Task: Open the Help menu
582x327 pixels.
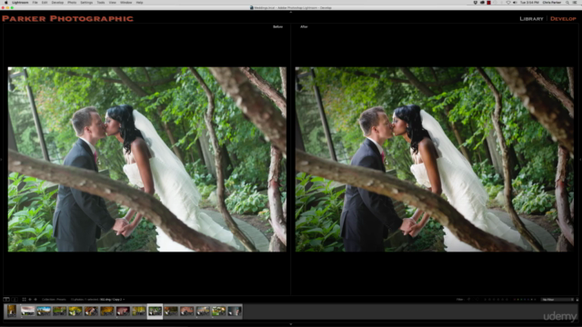Action: [139, 2]
